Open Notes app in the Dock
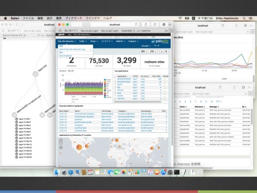 (x=97, y=172)
